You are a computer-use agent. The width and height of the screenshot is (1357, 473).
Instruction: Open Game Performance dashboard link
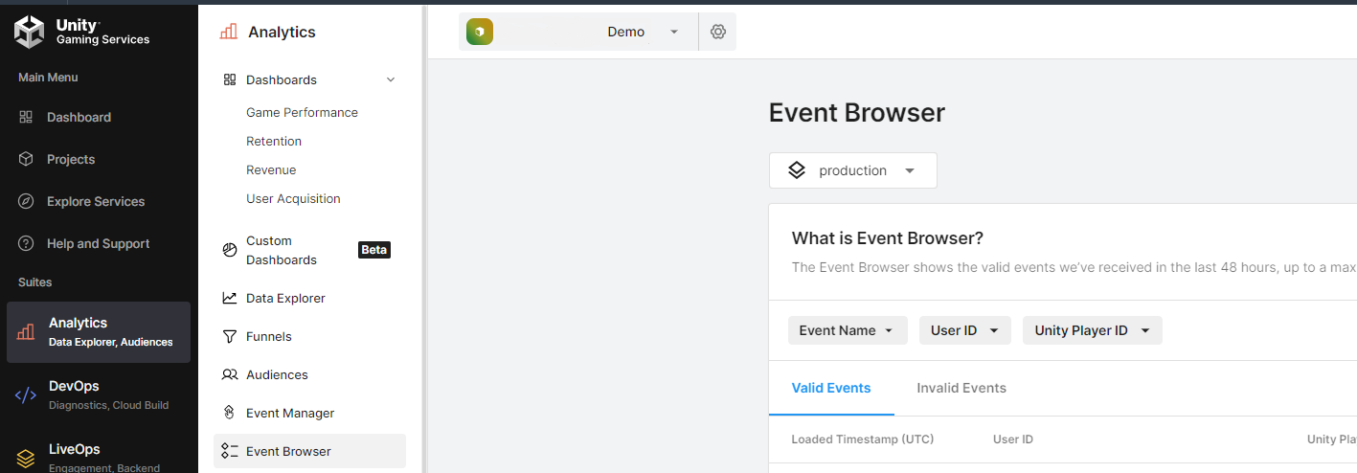(302, 112)
